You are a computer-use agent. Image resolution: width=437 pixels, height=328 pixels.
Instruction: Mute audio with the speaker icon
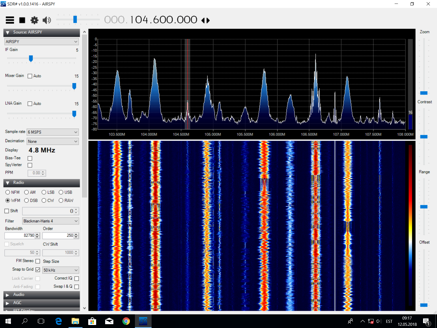pos(47,20)
